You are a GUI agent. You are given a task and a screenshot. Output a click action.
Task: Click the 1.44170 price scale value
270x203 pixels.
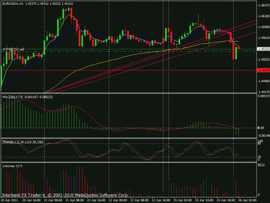click(264, 92)
